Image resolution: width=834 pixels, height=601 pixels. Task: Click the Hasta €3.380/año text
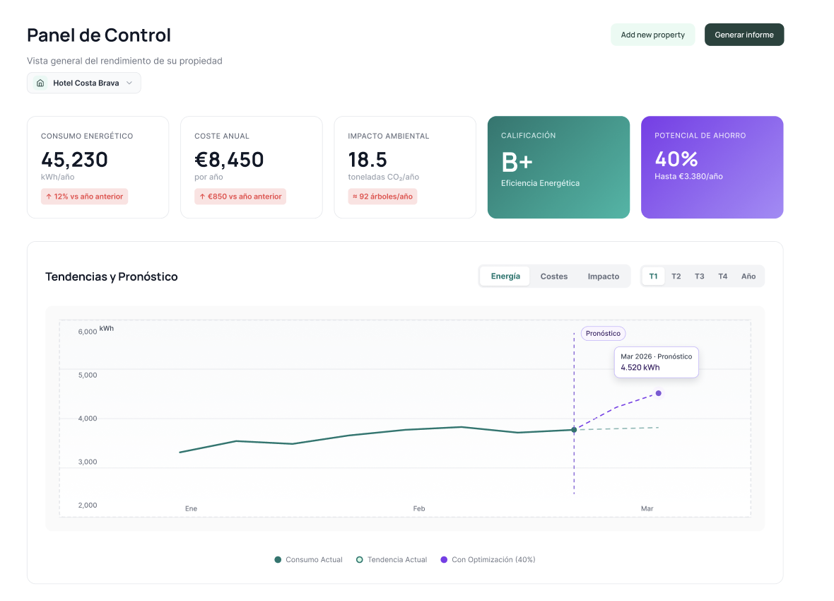tap(688, 176)
